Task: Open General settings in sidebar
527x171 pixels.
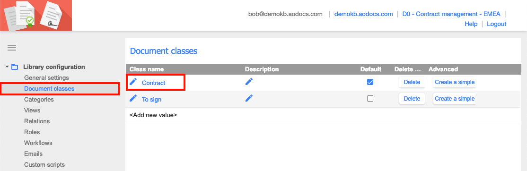Action: click(46, 78)
